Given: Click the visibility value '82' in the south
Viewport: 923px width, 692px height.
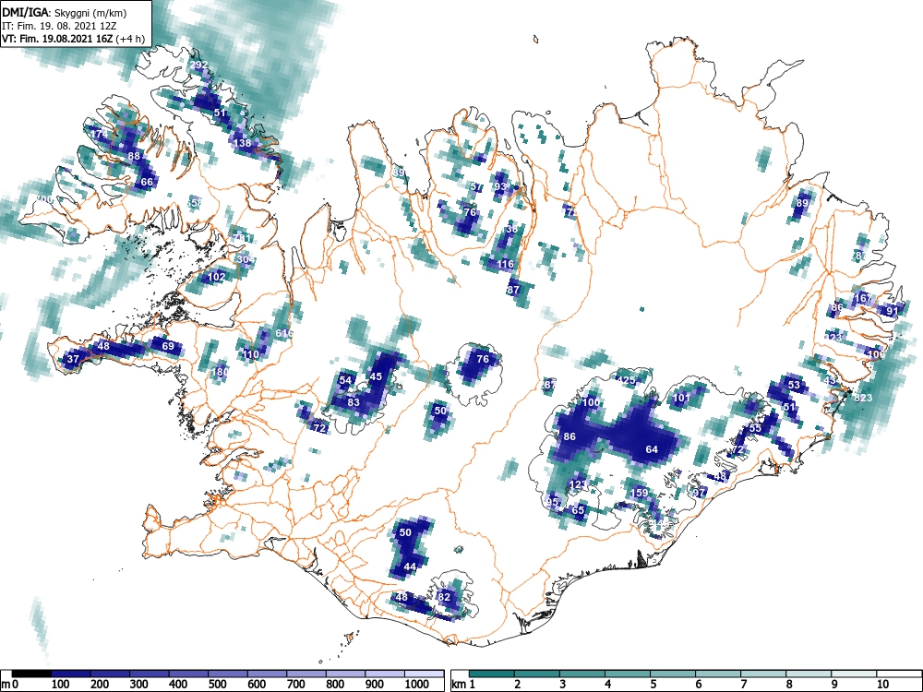Looking at the screenshot, I should [445, 597].
